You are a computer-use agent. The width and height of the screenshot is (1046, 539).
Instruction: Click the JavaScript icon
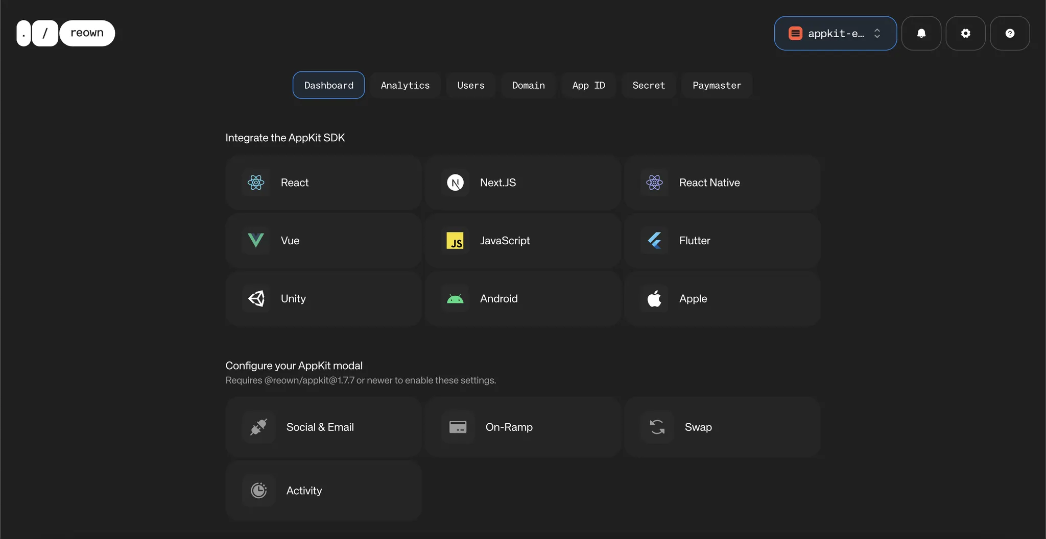click(x=455, y=240)
